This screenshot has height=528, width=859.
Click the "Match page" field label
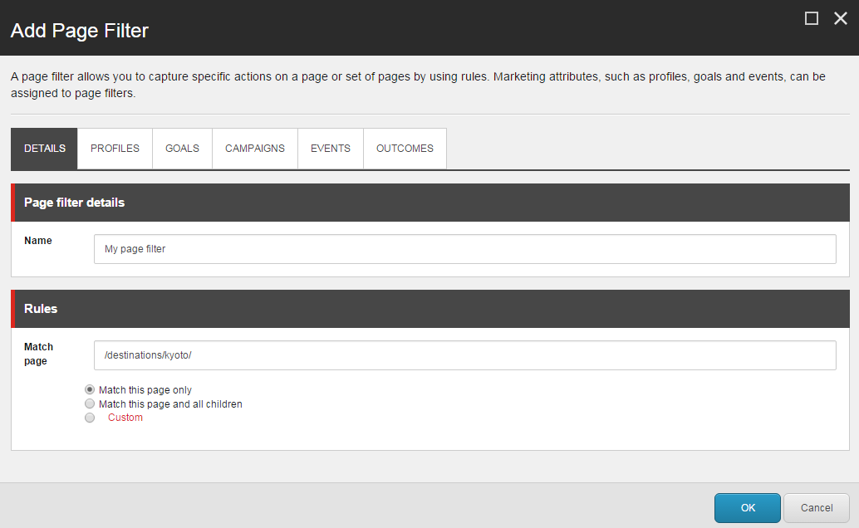coord(38,354)
